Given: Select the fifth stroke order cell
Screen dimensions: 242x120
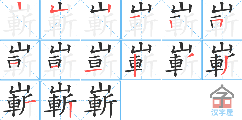Looking at the screenshot, I should tap(182, 20).
